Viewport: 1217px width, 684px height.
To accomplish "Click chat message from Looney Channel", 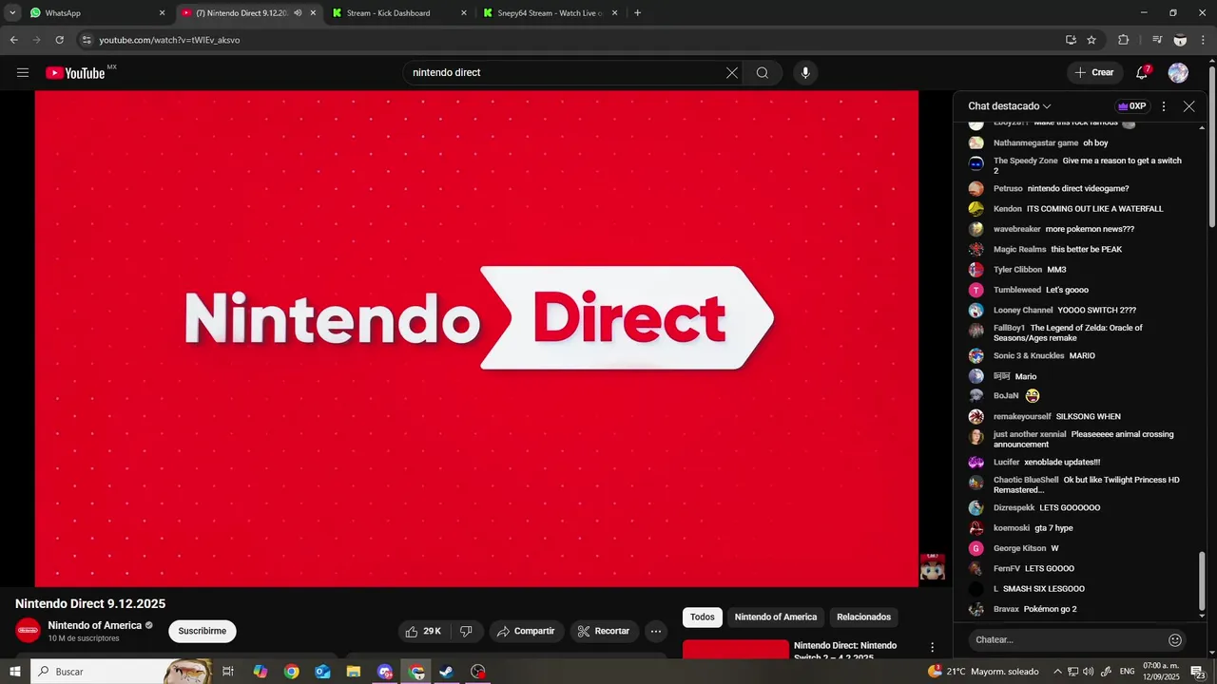I will click(1065, 311).
